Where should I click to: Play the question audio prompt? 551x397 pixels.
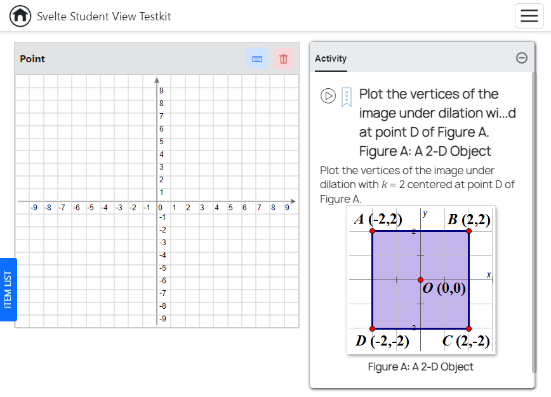coord(328,96)
